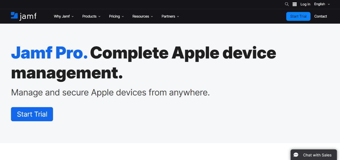
Task: Click the blue Jamf Pro heading text
Action: 49,53
